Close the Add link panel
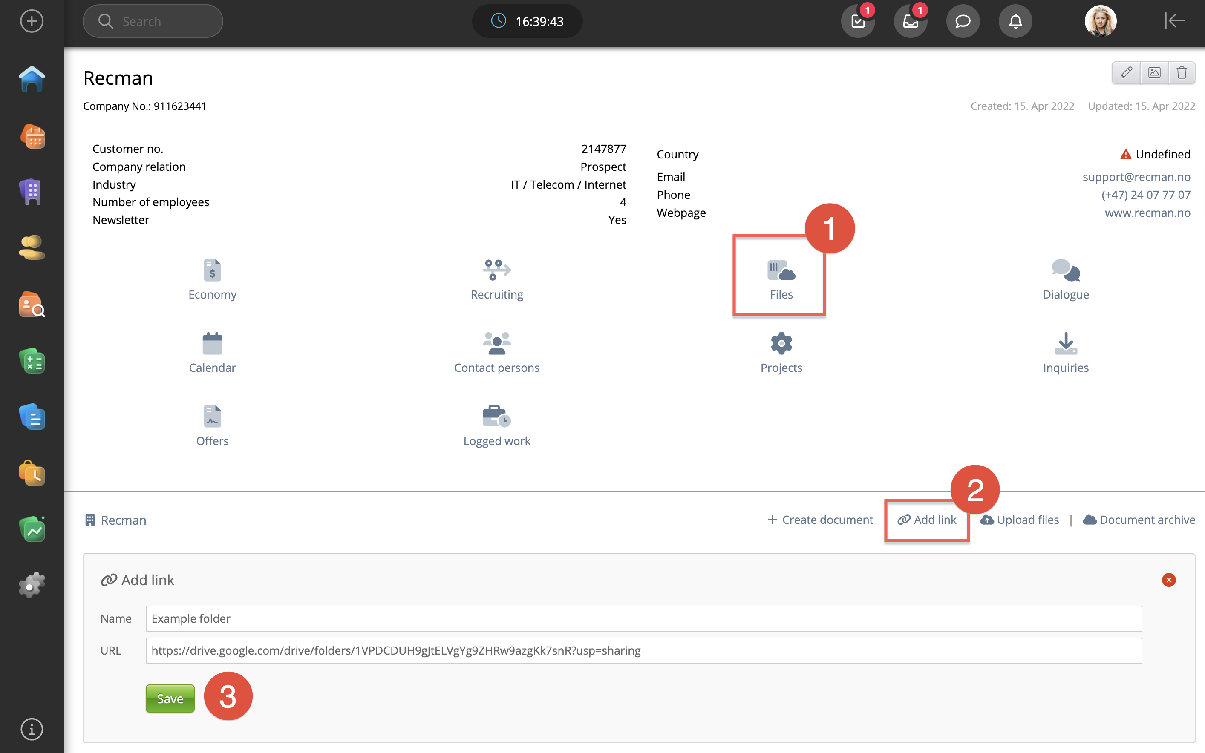 [1169, 580]
